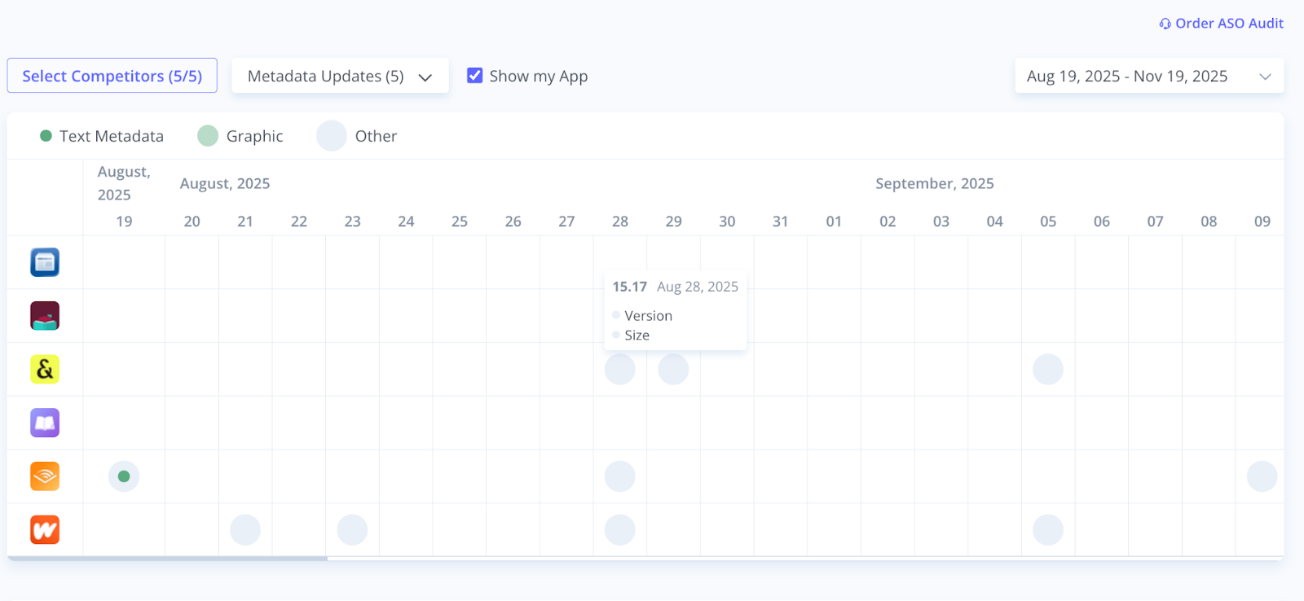
Task: Open the date range picker dropdown
Action: 1127,76
